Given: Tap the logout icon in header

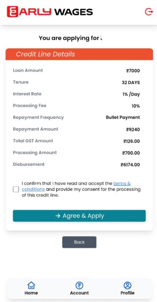Looking at the screenshot, I should (149, 12).
